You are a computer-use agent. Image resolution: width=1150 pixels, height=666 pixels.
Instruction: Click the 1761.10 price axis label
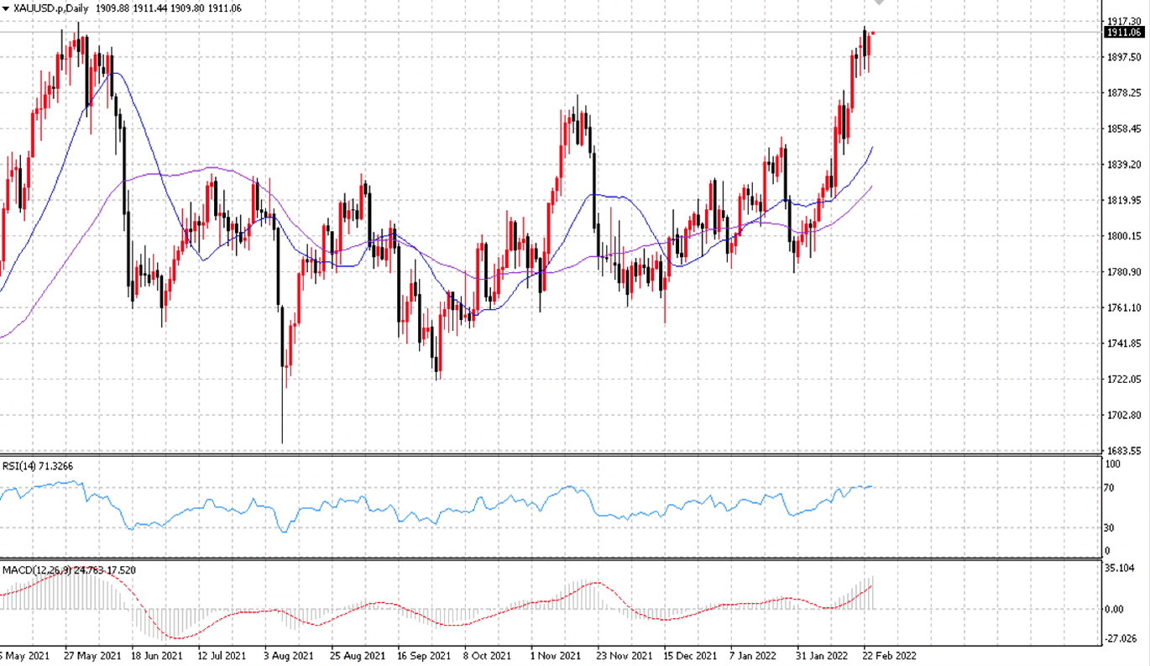[1123, 307]
